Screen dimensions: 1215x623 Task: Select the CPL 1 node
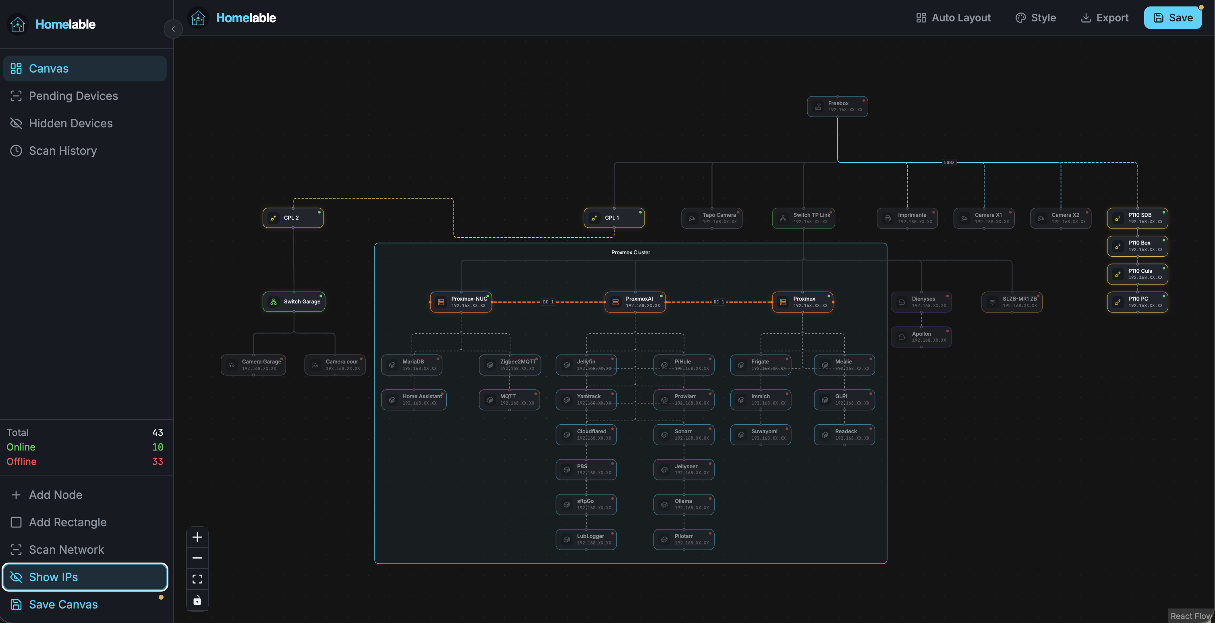614,218
